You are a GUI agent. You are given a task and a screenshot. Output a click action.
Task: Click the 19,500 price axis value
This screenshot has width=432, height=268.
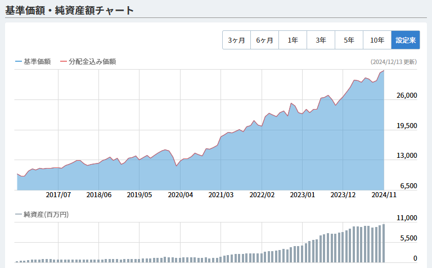(x=407, y=126)
